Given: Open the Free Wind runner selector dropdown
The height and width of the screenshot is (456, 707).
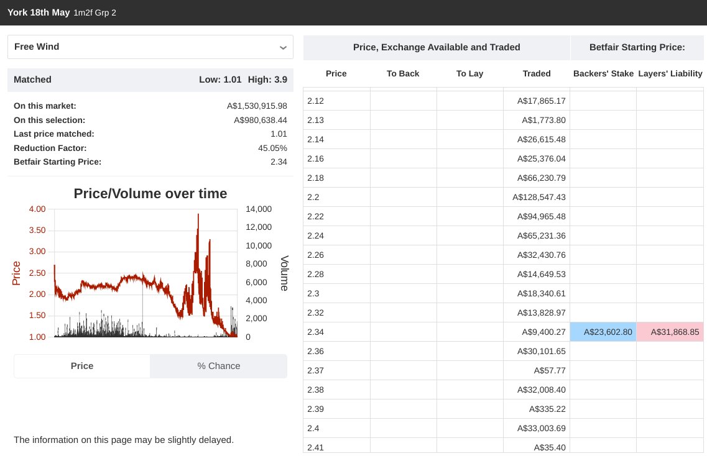Looking at the screenshot, I should [x=150, y=47].
